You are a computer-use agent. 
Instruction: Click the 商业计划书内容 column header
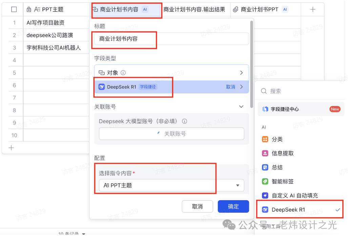126,9
